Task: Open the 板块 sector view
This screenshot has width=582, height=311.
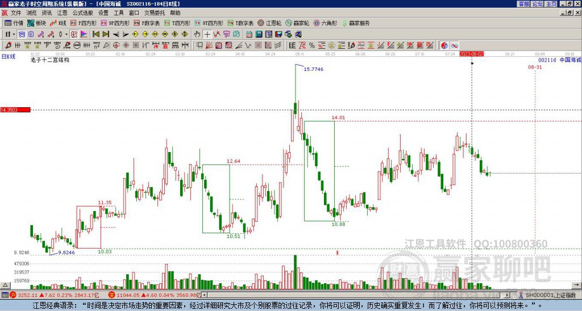Action: 37,23
